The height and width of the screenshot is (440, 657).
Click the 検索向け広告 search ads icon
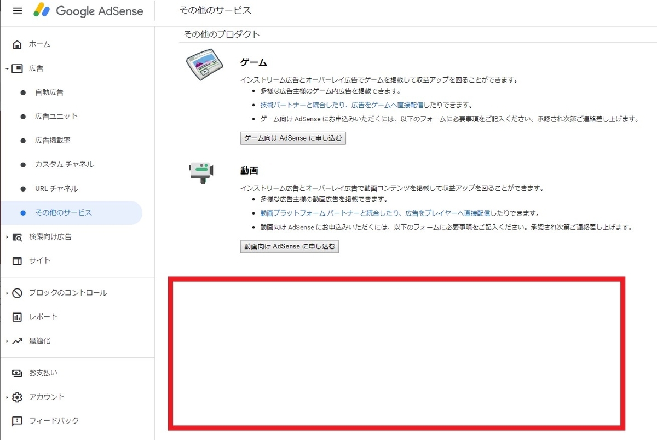click(18, 237)
